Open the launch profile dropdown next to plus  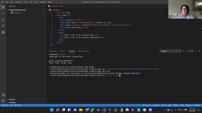tap(186, 51)
